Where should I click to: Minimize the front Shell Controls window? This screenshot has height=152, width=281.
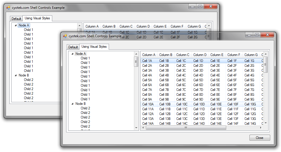[249, 35]
